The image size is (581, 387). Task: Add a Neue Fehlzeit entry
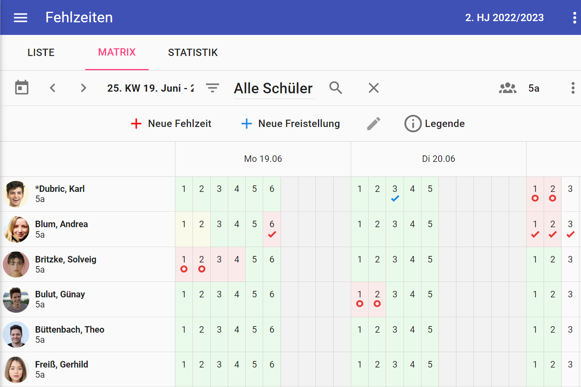pyautogui.click(x=171, y=123)
